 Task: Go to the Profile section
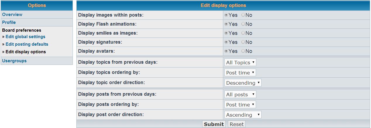9,22
